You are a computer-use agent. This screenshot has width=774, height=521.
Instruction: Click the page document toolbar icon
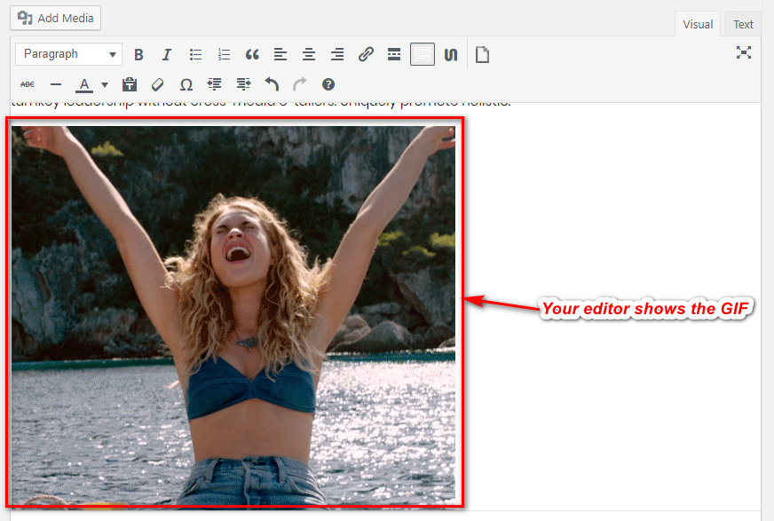pos(482,54)
